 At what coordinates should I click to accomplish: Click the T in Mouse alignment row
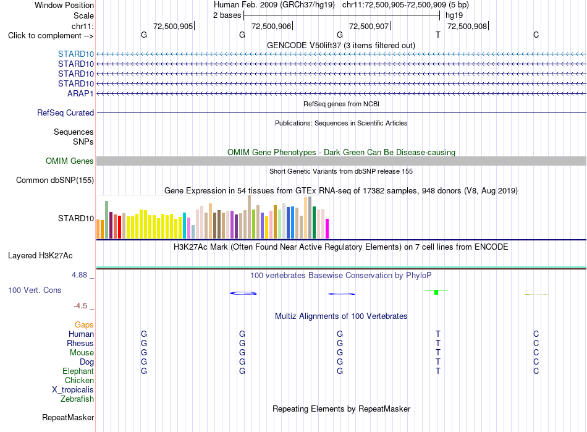coord(438,353)
